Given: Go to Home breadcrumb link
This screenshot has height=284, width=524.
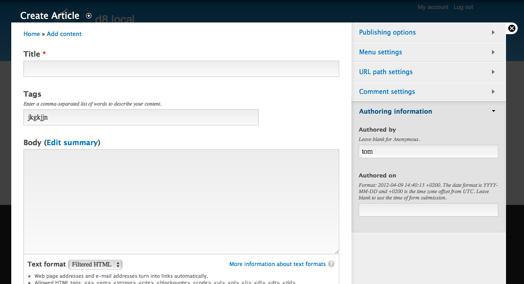Looking at the screenshot, I should [32, 34].
